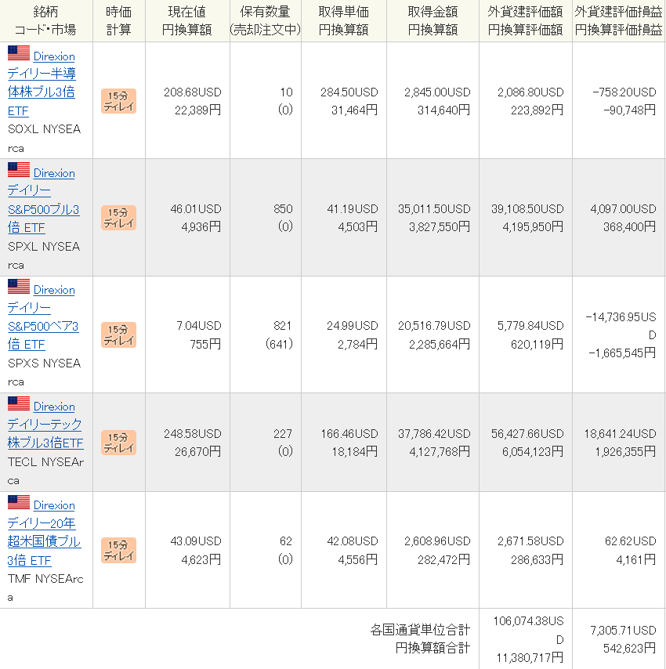The image size is (666, 669).
Task: Select the TECL current price 248.58USD
Action: (x=193, y=434)
